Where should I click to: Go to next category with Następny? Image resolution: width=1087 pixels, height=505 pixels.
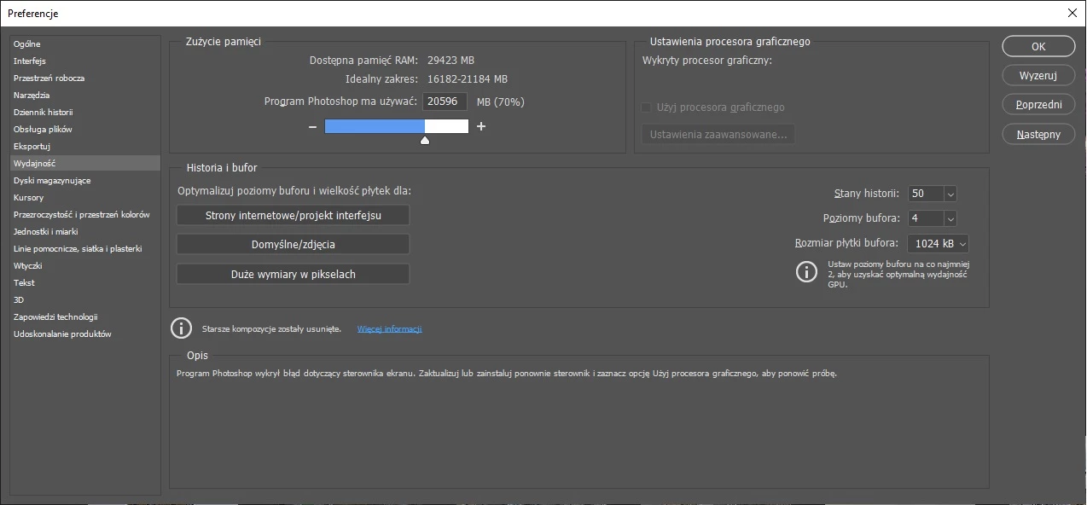point(1038,134)
